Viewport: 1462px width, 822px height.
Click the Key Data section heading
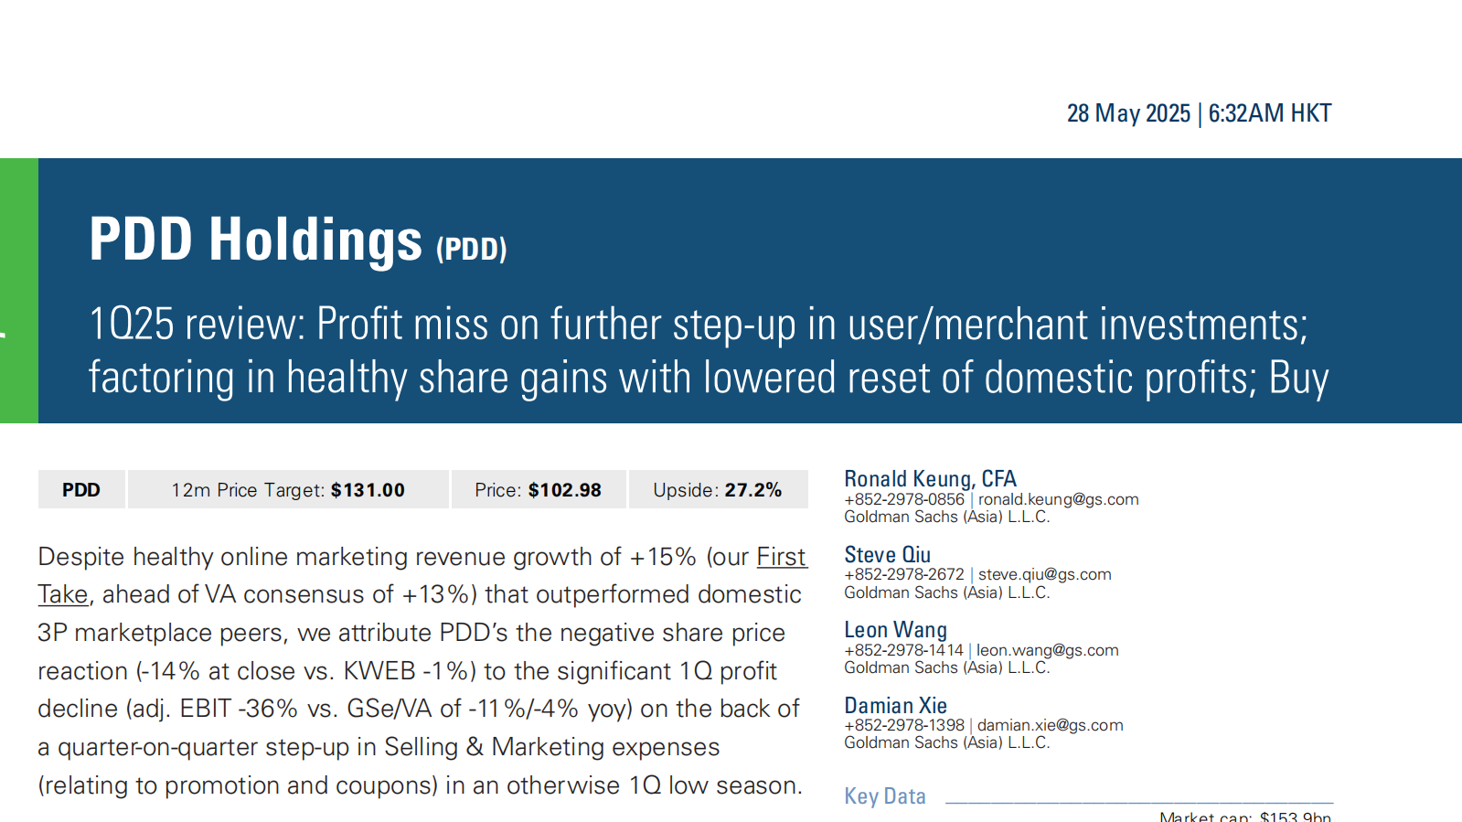884,796
